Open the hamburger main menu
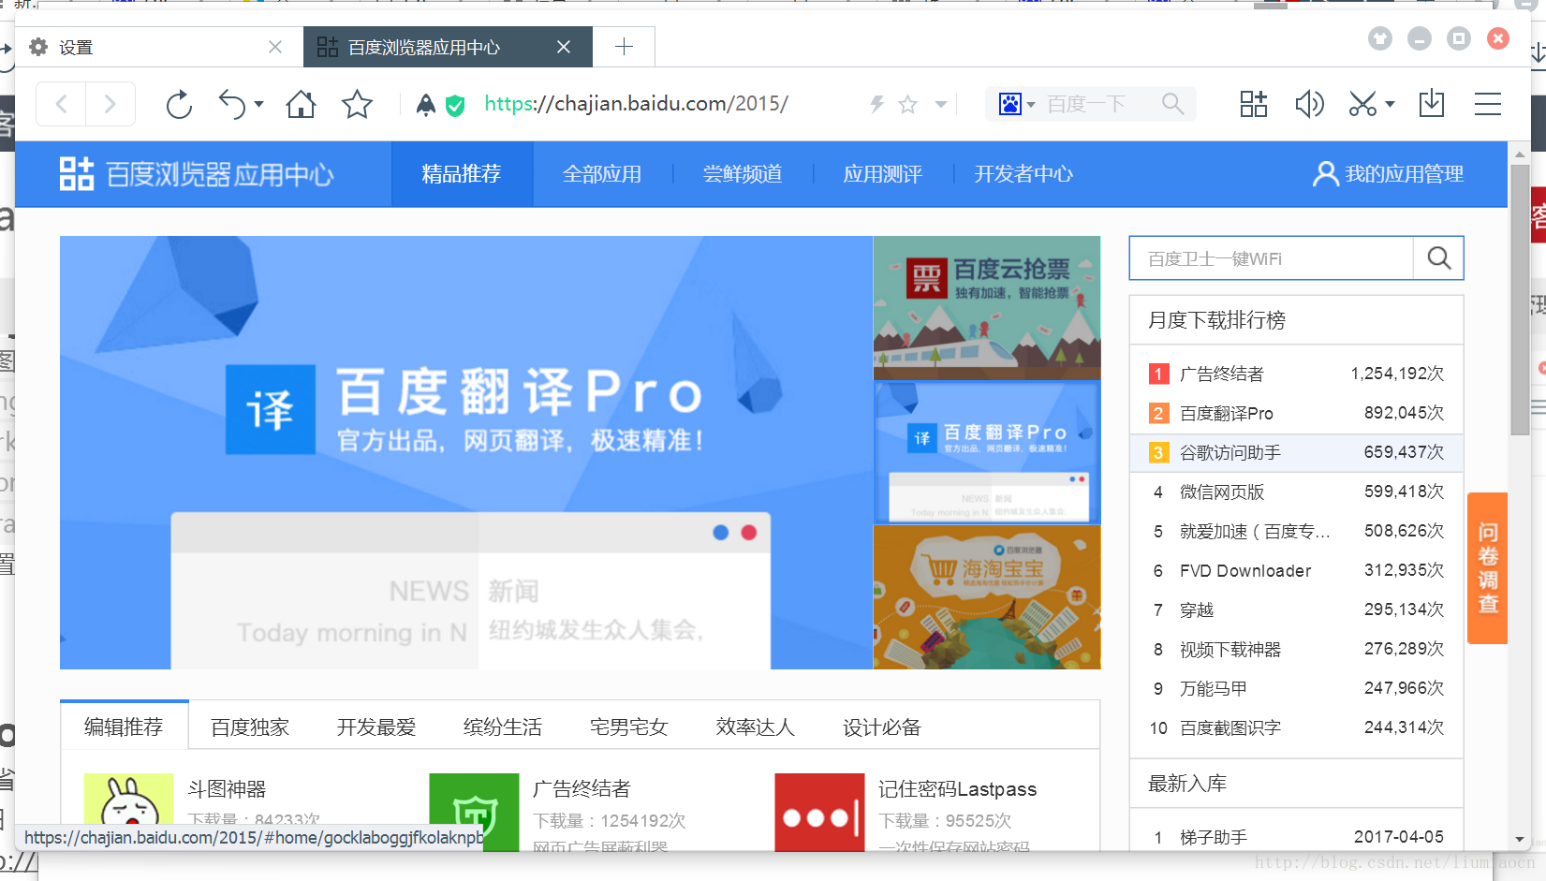This screenshot has width=1546, height=881. coord(1488,104)
